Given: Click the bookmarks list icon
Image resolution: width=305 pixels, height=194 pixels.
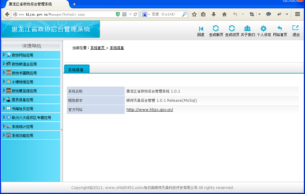Looking at the screenshot, I should tap(203, 14).
